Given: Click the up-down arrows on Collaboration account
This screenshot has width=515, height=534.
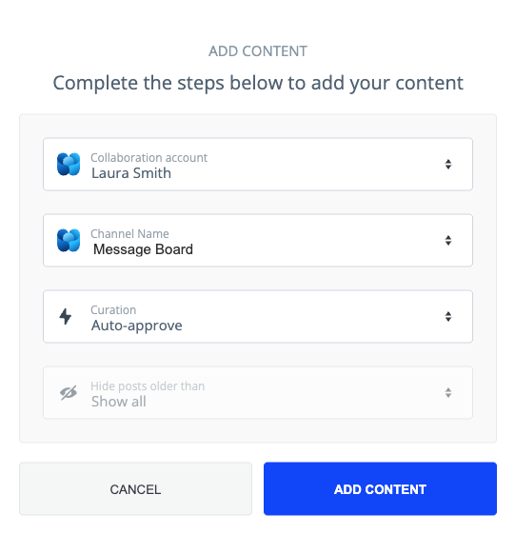Looking at the screenshot, I should coord(448,164).
